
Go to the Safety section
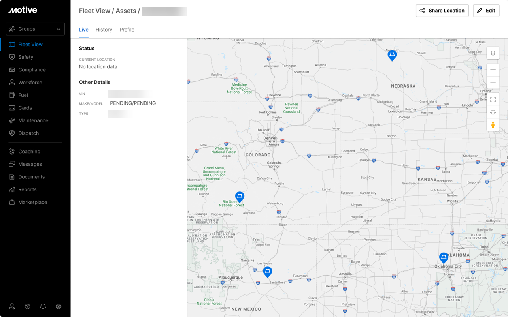26,57
